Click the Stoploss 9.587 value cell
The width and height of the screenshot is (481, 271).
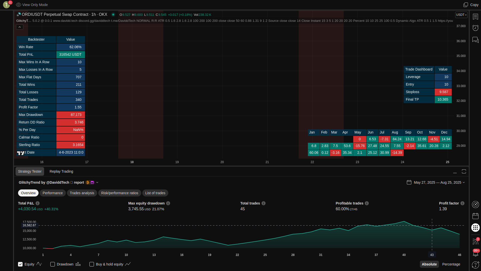pyautogui.click(x=443, y=92)
